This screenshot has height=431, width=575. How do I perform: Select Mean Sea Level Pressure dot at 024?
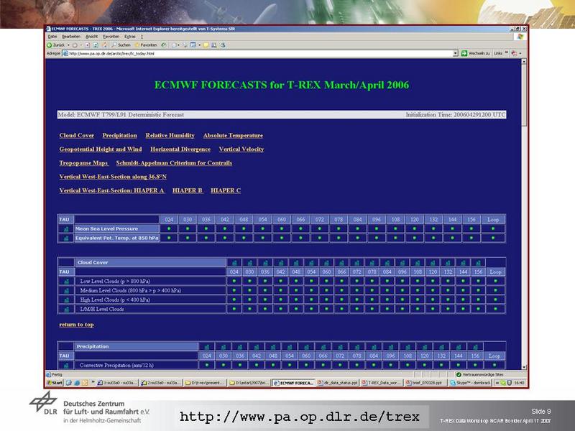coord(169,228)
